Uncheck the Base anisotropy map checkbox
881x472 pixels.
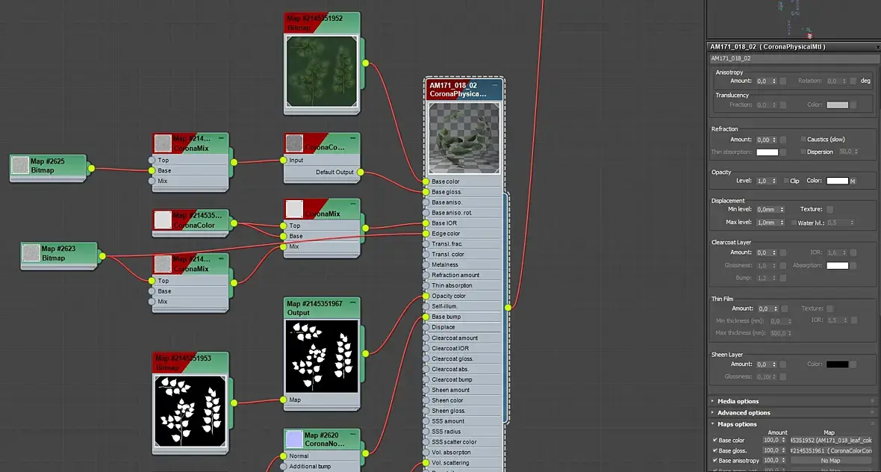715,461
